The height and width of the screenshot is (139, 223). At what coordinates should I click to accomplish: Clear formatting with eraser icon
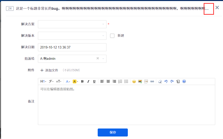(160, 81)
